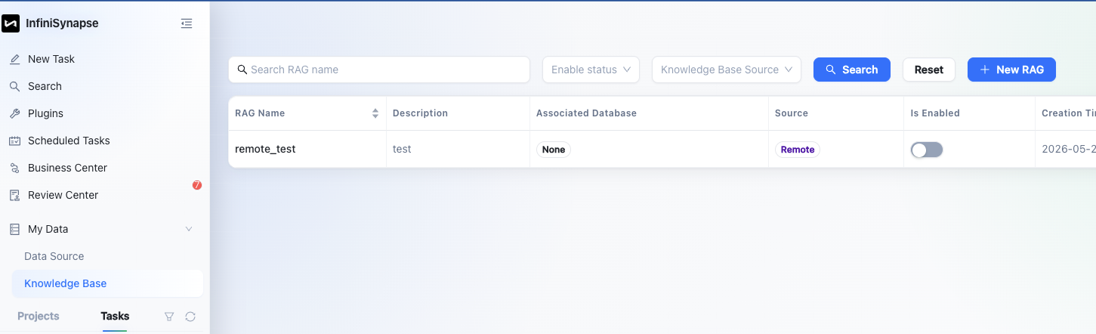Click the wrench icon beside Plugins
This screenshot has height=334, width=1096.
[x=14, y=113]
